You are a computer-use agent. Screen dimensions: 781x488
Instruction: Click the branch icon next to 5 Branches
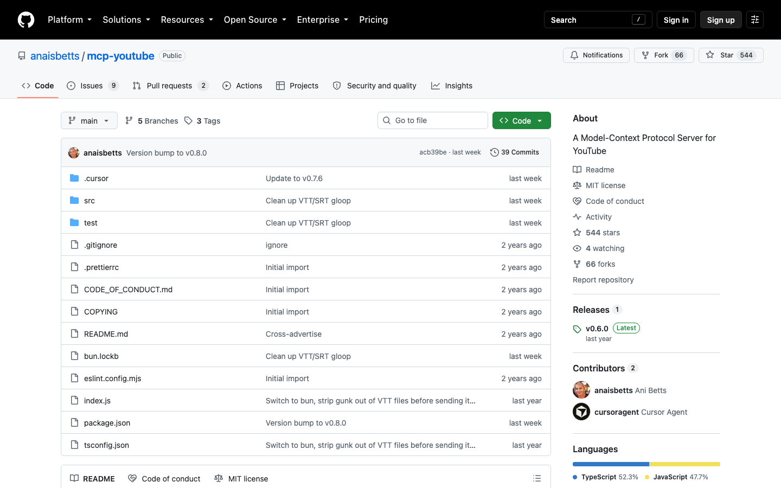(129, 120)
